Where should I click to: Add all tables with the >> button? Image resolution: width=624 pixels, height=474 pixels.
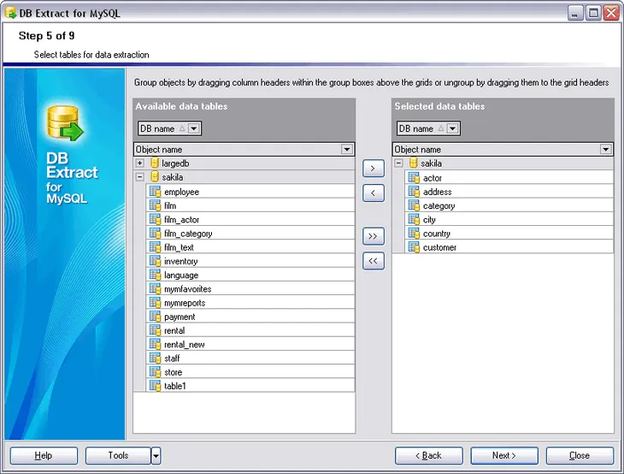[x=374, y=236]
